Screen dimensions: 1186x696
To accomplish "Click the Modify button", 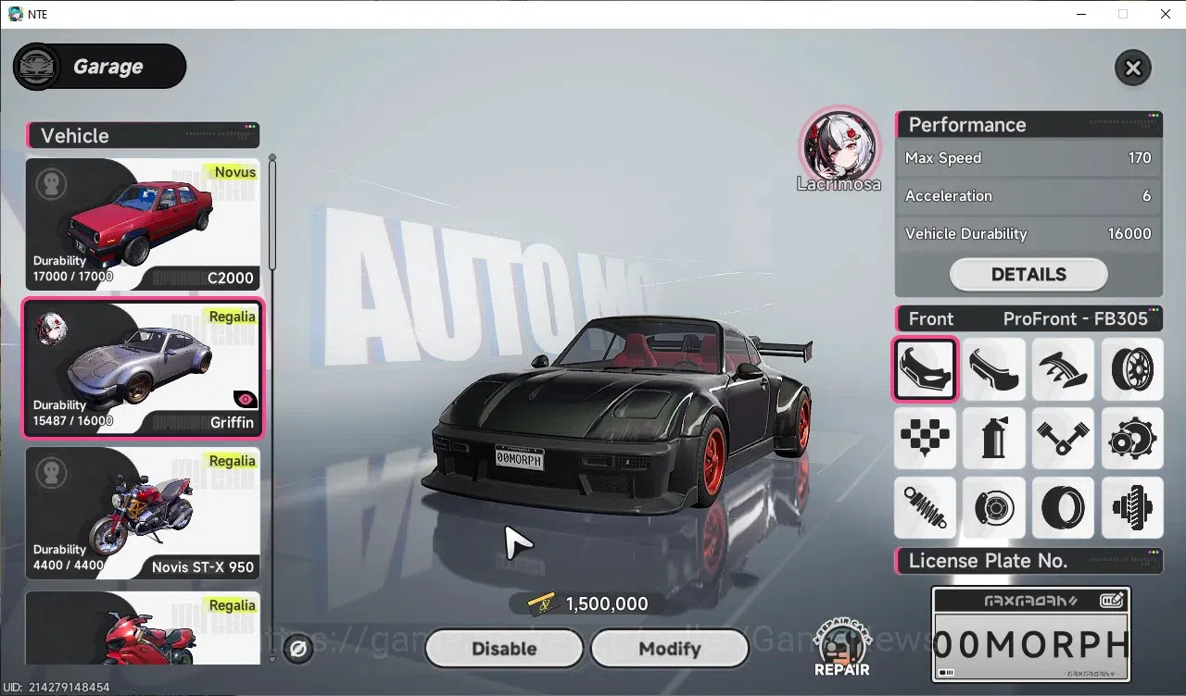I will point(669,649).
